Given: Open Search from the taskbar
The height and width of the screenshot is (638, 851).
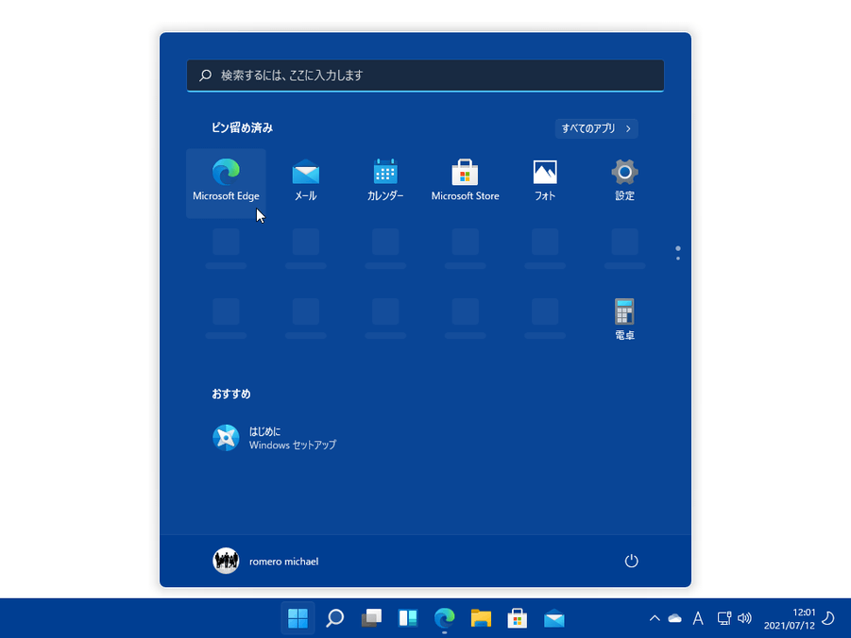Looking at the screenshot, I should (335, 618).
